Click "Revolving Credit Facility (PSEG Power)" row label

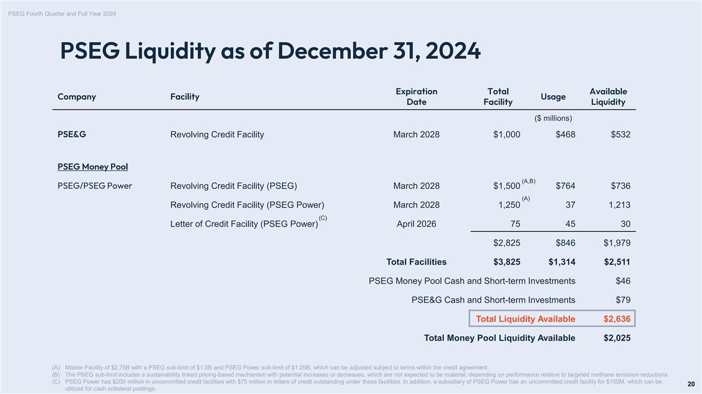(247, 205)
